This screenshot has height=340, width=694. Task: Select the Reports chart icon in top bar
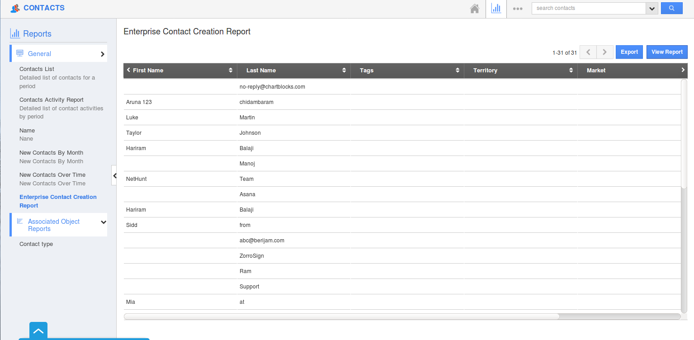(496, 8)
